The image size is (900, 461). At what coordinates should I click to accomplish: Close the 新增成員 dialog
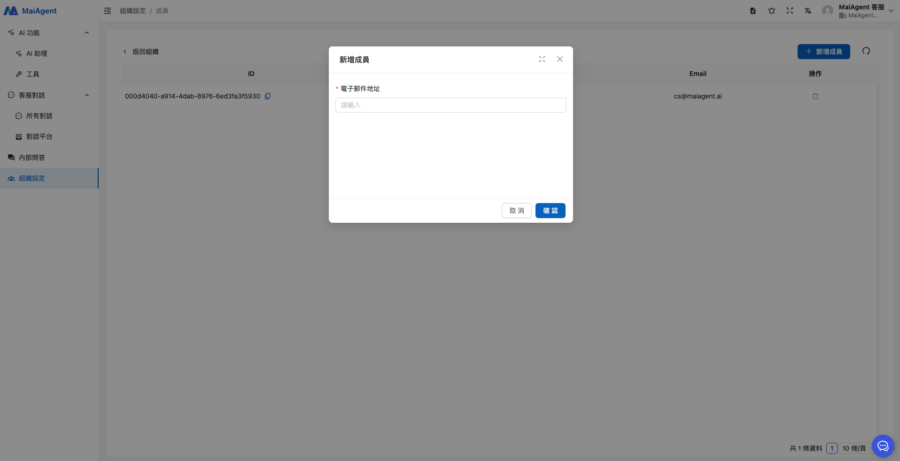click(x=559, y=59)
